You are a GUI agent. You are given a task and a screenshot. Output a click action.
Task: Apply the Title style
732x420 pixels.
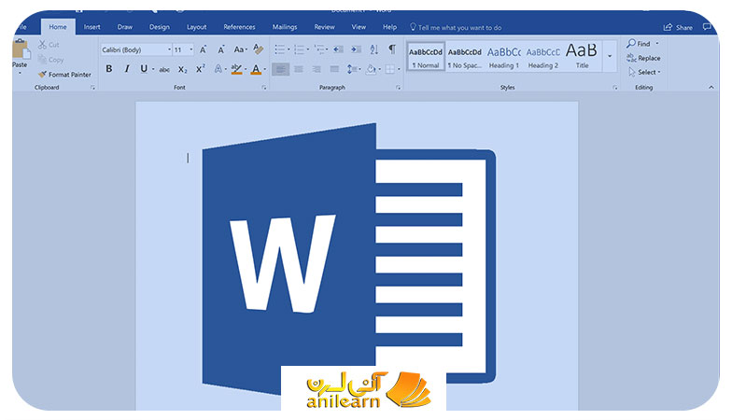coord(582,56)
